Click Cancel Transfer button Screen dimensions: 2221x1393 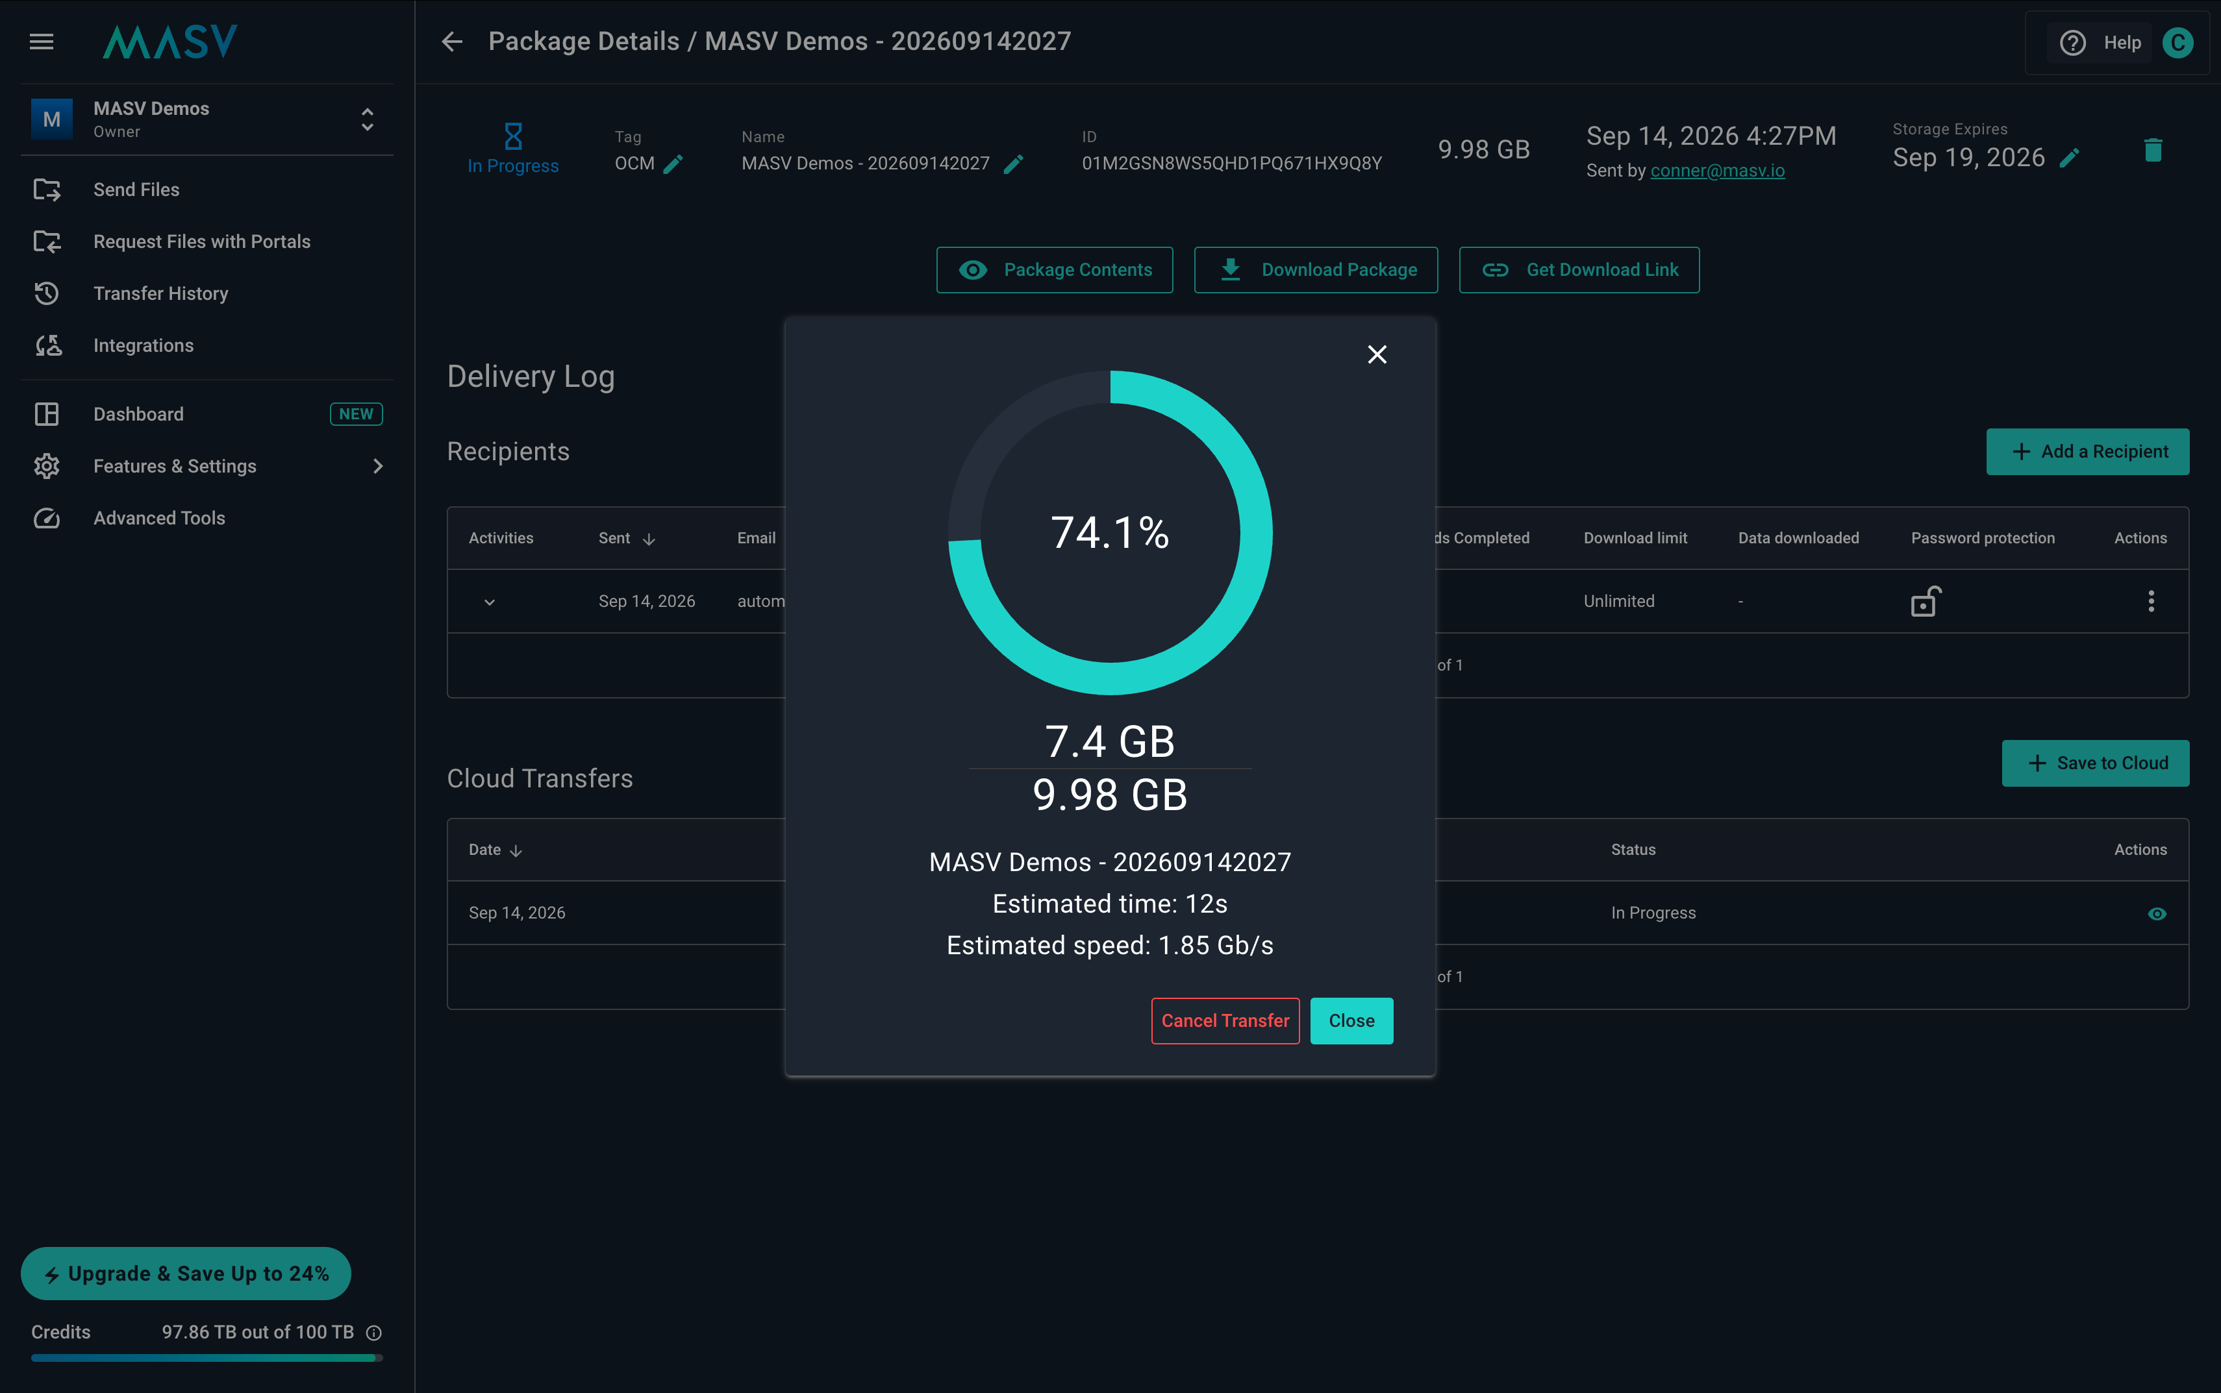coord(1225,1021)
